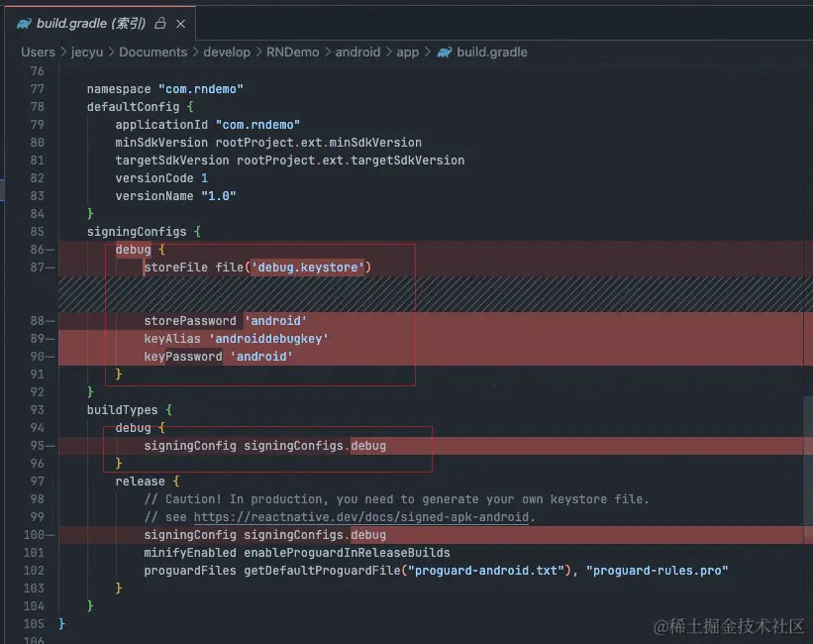Close the build.gradle (索引) tab
Image resolution: width=813 pixels, height=644 pixels.
(180, 24)
